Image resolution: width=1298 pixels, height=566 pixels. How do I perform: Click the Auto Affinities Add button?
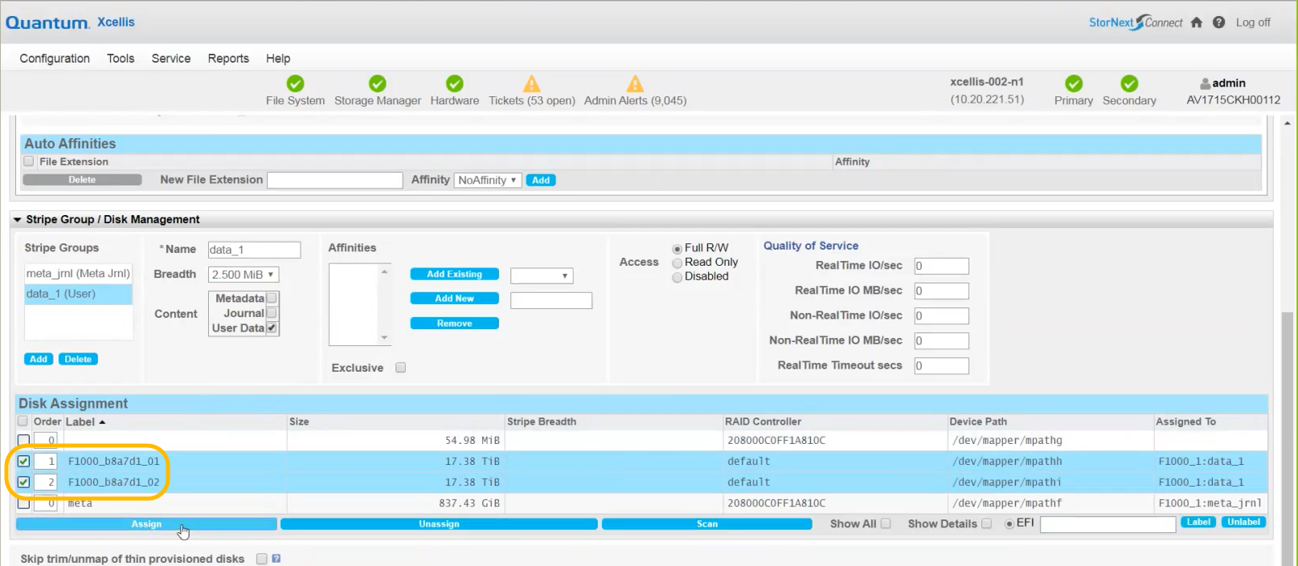point(541,181)
